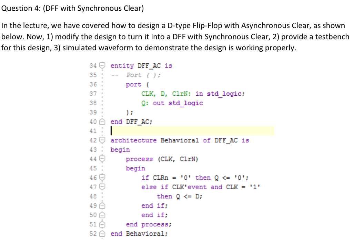Viewport: 353px width, 244px height.
Task: Click the then Q <= D statement
Action: click(179, 196)
